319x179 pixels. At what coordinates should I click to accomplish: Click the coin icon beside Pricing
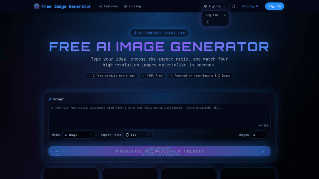pyautogui.click(x=125, y=6)
